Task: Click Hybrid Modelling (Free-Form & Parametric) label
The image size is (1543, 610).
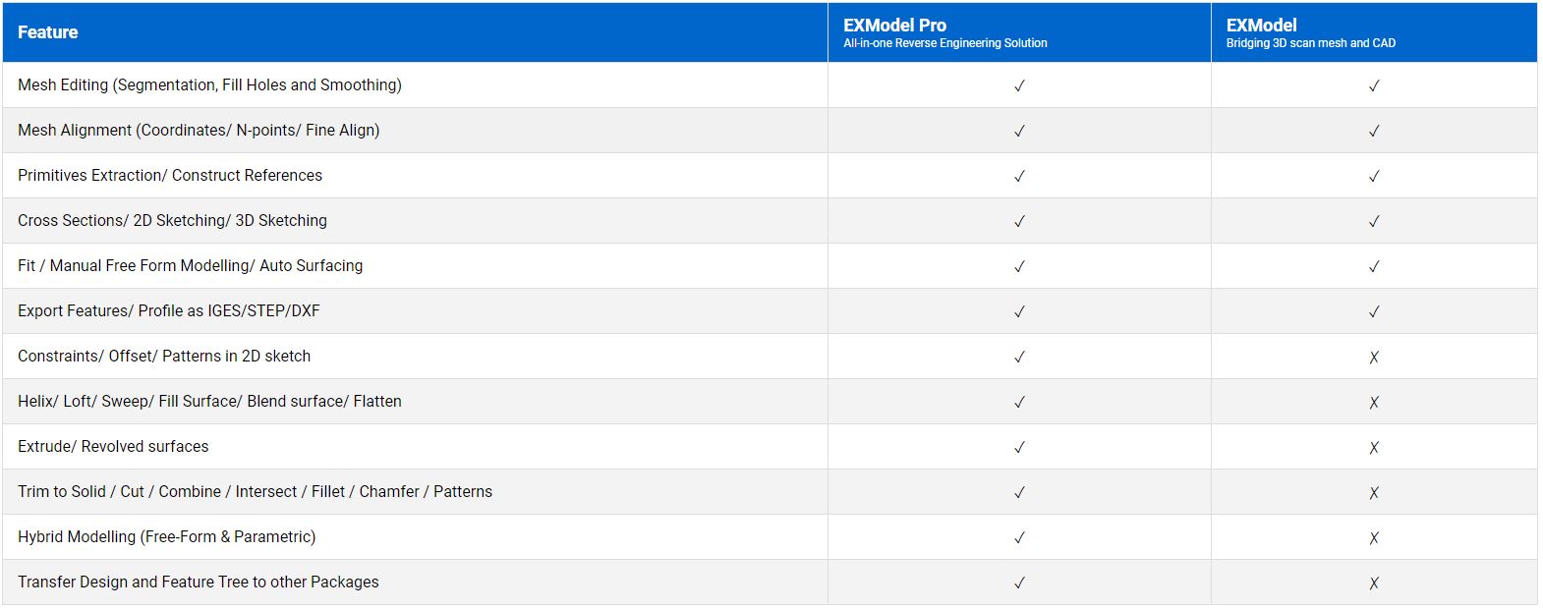Action: click(x=167, y=537)
